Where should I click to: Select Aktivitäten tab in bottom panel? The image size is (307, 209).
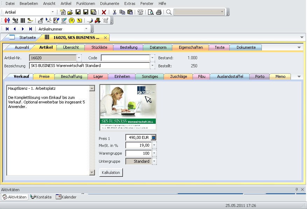15,197
